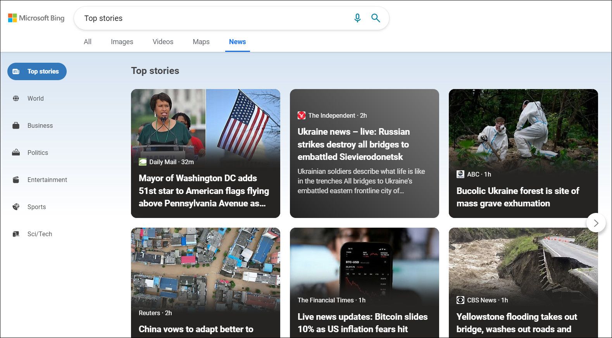Click the washed-out road flood photo
This screenshot has width=612, height=338.
click(x=523, y=261)
